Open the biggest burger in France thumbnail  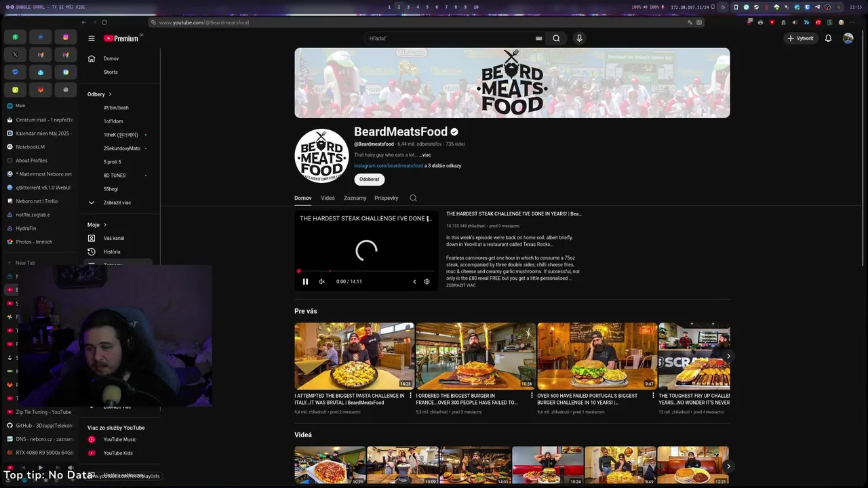[475, 355]
